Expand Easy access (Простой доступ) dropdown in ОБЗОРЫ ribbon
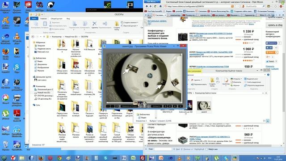This screenshot has height=161, width=286. coord(130,26)
